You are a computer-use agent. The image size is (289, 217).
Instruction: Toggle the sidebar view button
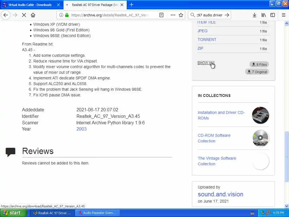(x=273, y=15)
